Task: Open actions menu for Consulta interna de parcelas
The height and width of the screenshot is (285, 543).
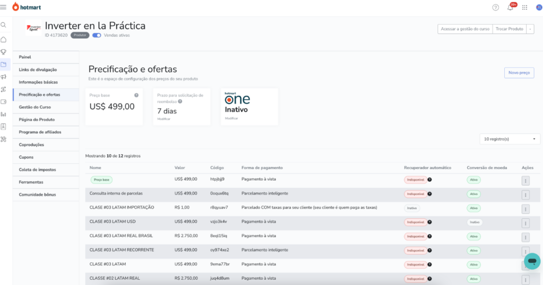Action: (x=526, y=194)
